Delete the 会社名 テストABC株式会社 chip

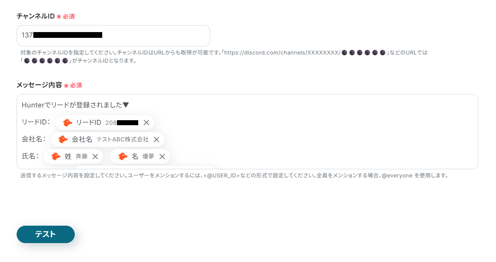tap(156, 140)
